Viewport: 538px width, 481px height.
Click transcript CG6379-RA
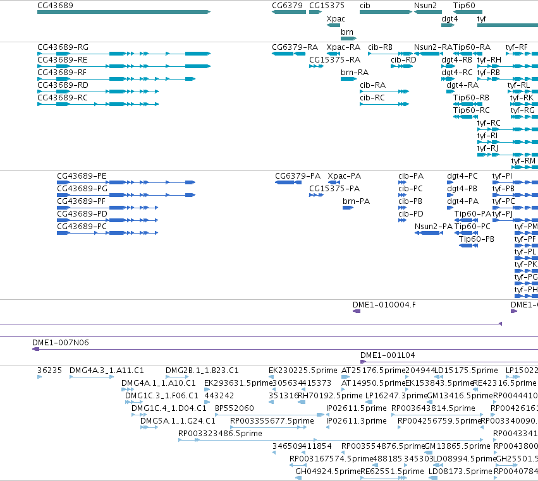288,54
